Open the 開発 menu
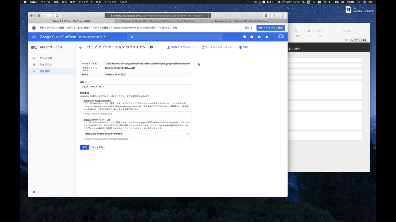Screen dimensions: 396x222 (x=99, y=2)
